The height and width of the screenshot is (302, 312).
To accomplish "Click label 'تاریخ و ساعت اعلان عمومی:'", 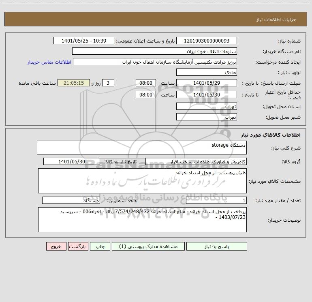I will tap(145, 41).
